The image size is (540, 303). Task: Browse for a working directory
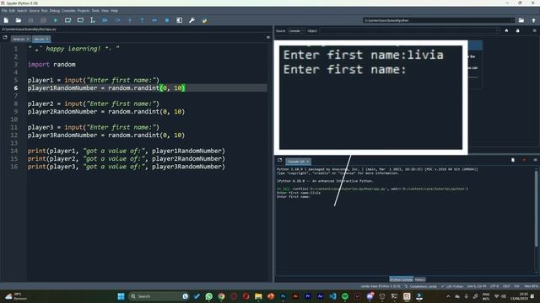point(521,20)
